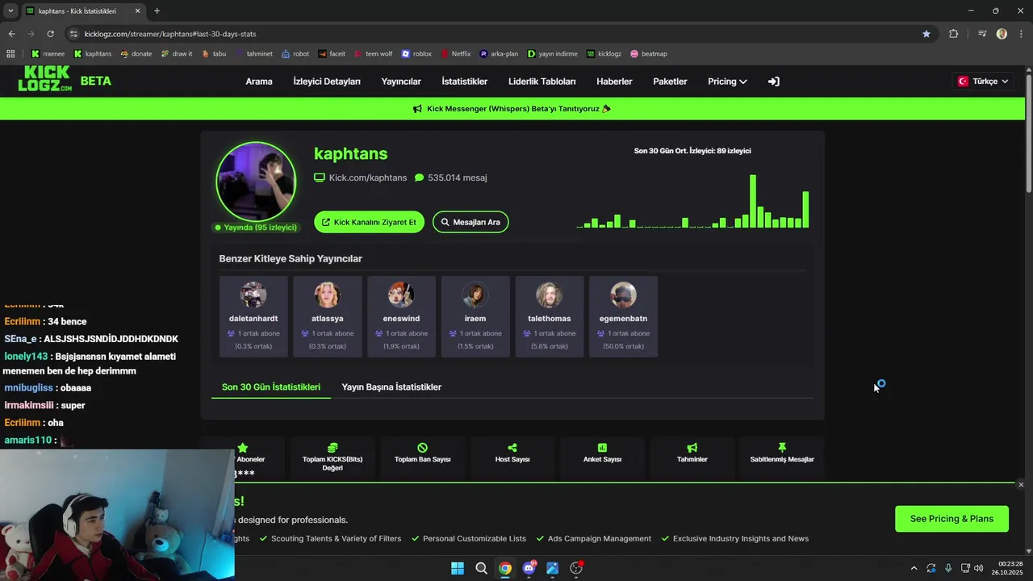Open the Chrome three-dot menu

(x=1022, y=34)
